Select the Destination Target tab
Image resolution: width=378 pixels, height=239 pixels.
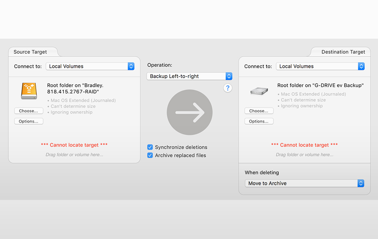343,52
